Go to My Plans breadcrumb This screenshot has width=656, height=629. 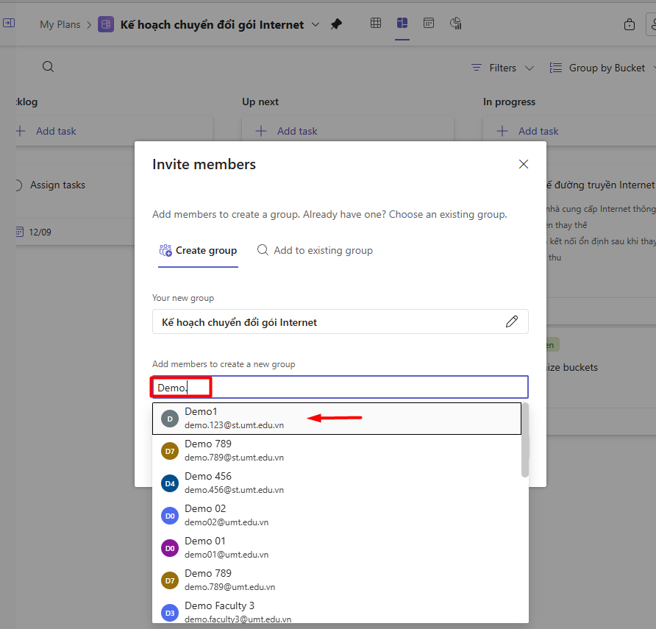(60, 24)
